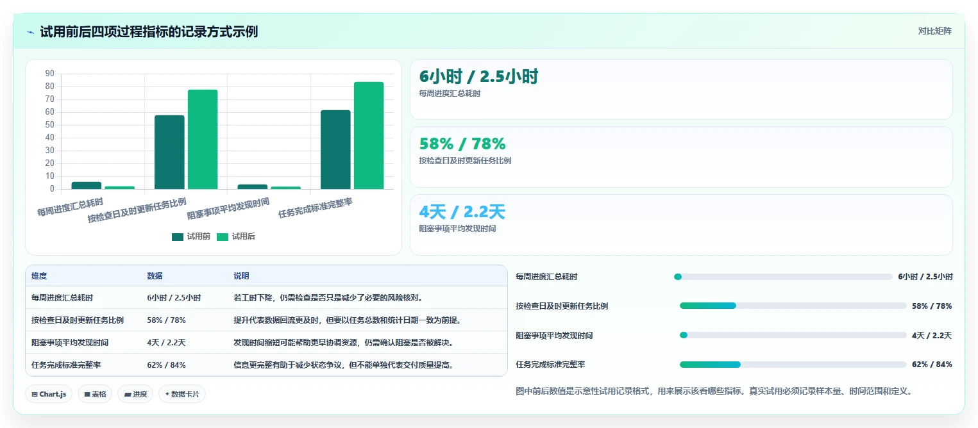This screenshot has height=428, width=978.
Task: Click the 维度 column header
Action: (x=39, y=276)
